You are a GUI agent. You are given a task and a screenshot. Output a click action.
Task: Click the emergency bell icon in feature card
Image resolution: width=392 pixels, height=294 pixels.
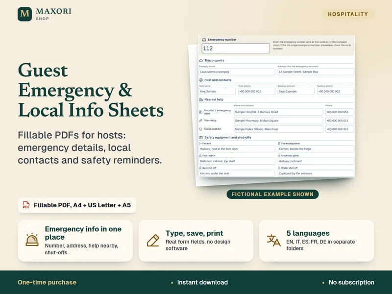click(32, 240)
